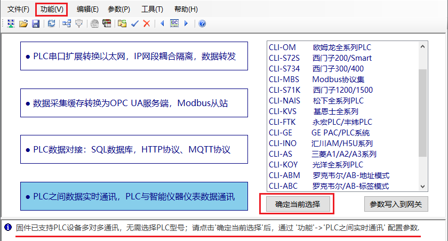
Task: Click the gray gauge meter icon
Action: pos(94,23)
